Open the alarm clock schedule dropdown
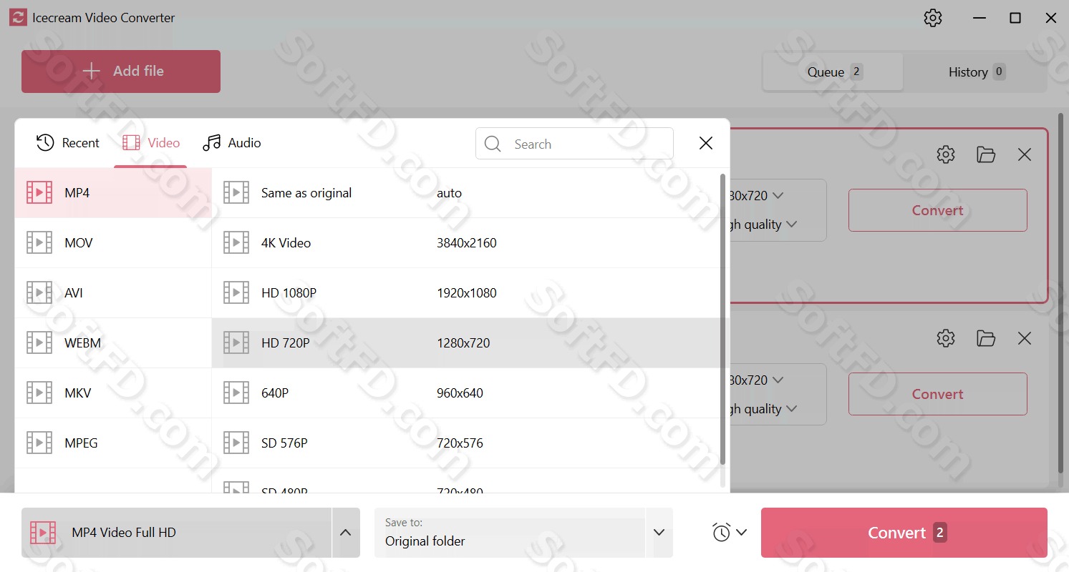1069x572 pixels. point(730,533)
